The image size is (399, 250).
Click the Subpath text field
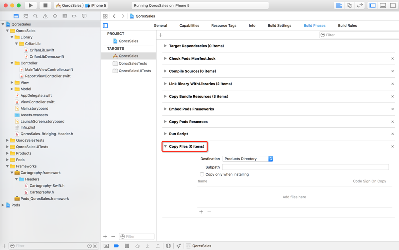pyautogui.click(x=305, y=167)
